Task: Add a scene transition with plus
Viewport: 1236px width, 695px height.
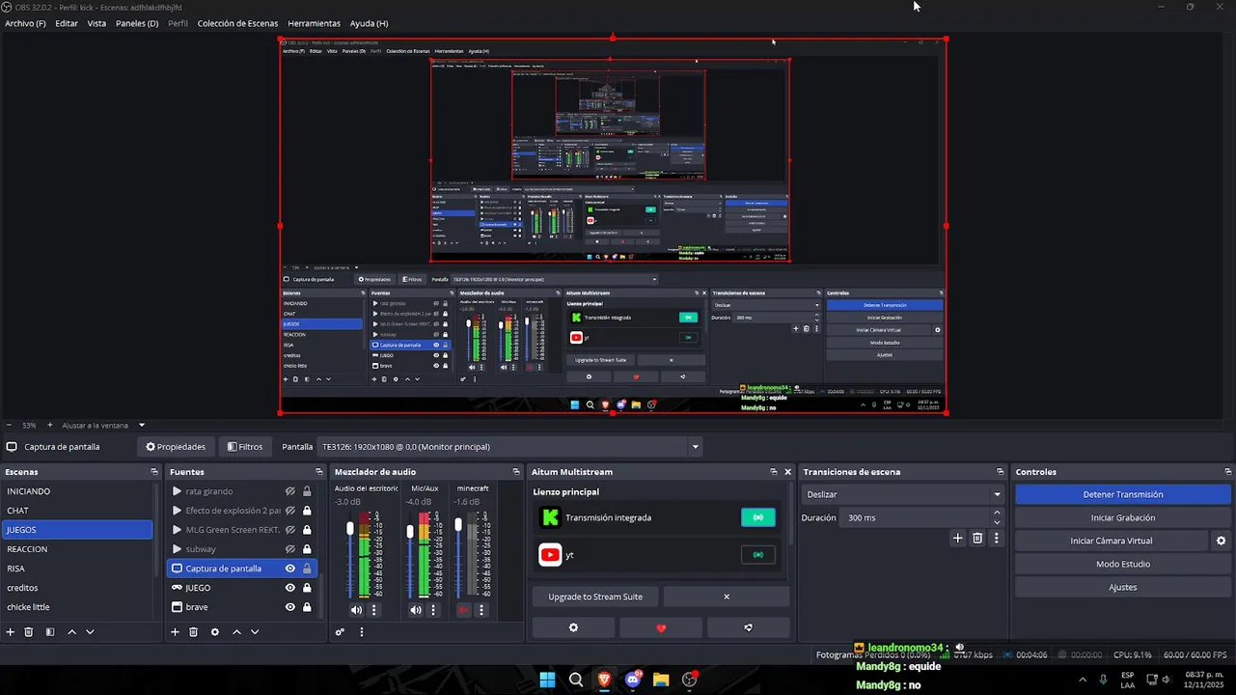Action: [x=958, y=539]
